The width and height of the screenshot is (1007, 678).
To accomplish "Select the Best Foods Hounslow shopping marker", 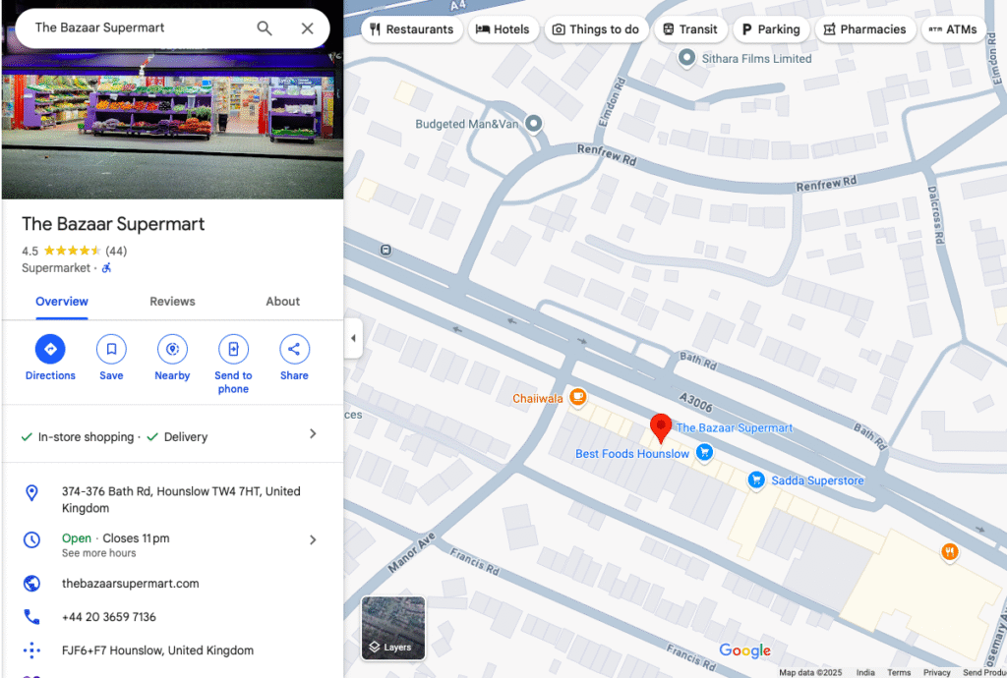I will tap(704, 452).
